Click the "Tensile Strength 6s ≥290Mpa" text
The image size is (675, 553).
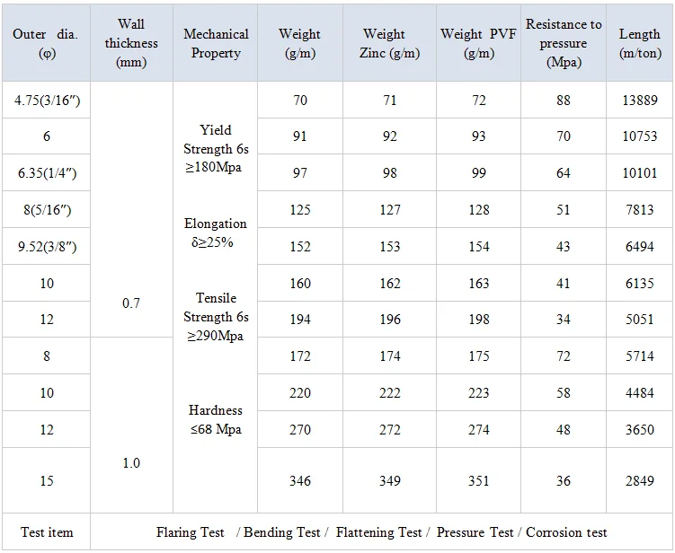pyautogui.click(x=216, y=317)
